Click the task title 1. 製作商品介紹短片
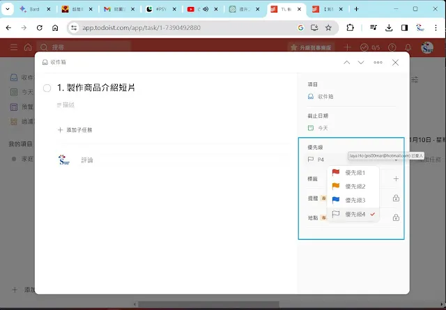This screenshot has width=446, height=310. pyautogui.click(x=96, y=88)
